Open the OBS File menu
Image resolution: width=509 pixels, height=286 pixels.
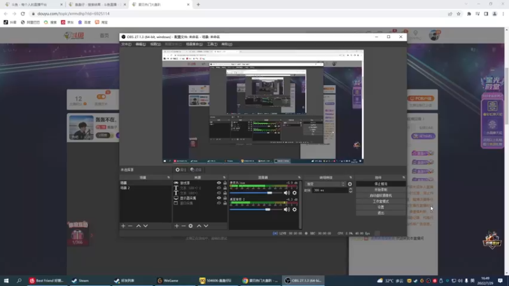(x=126, y=44)
